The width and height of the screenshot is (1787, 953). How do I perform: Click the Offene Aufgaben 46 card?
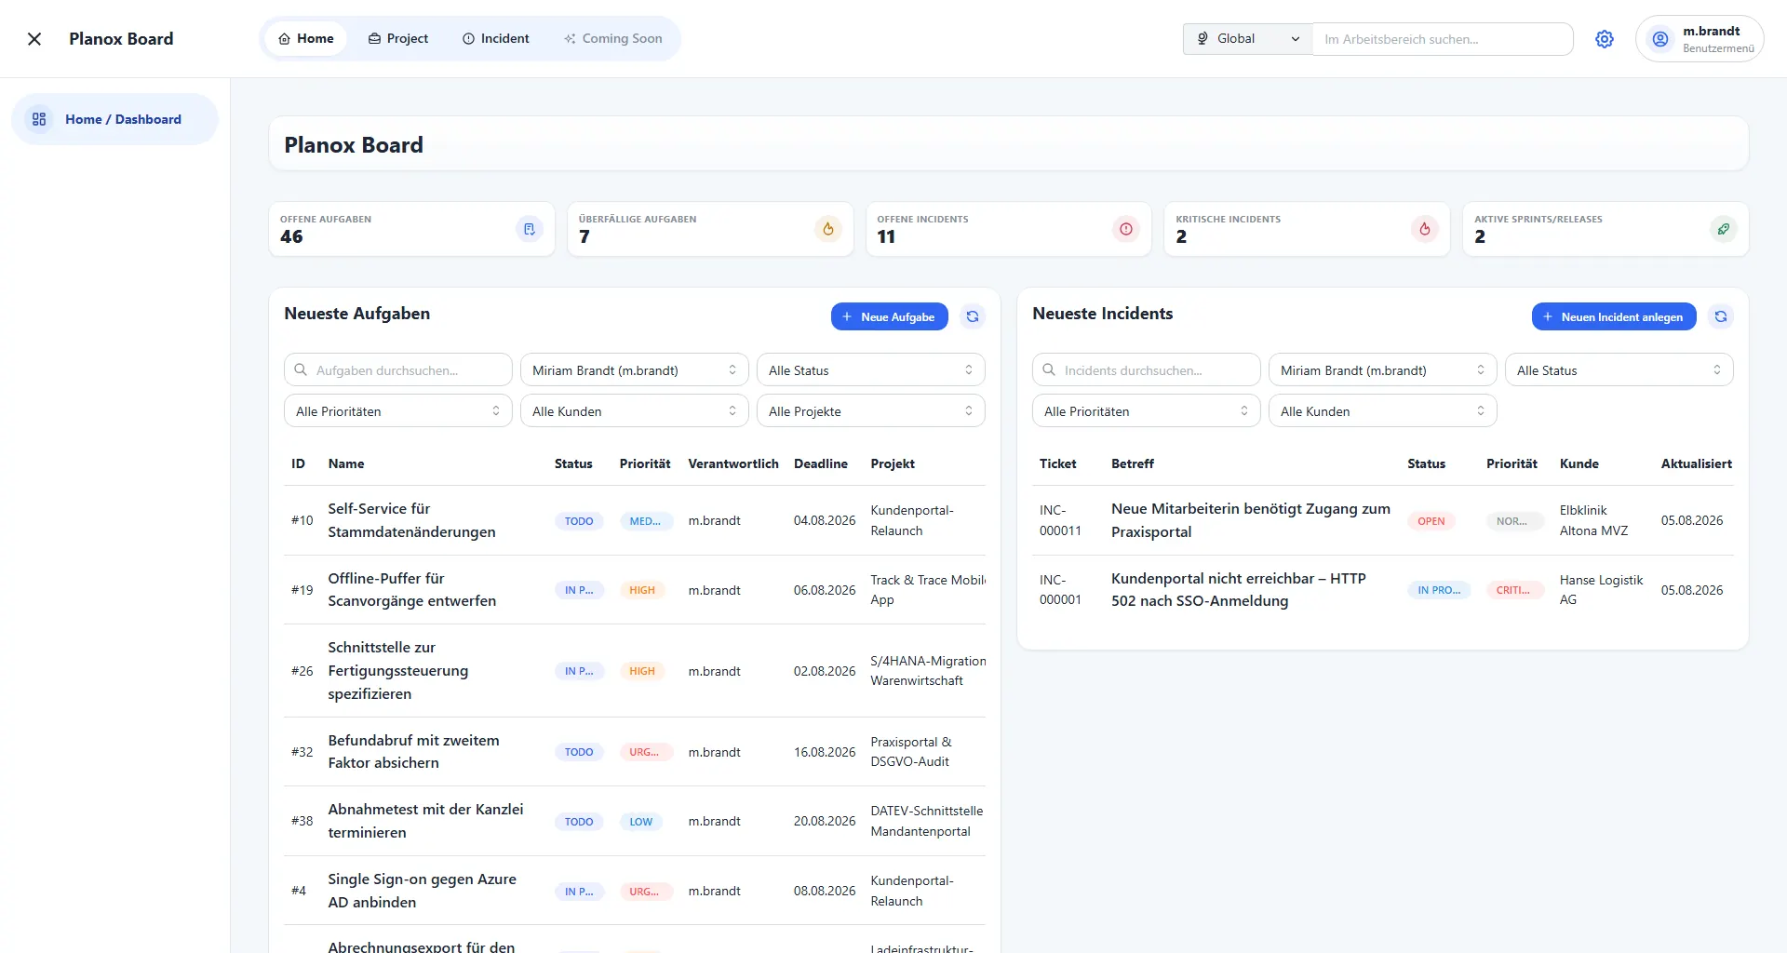(411, 229)
